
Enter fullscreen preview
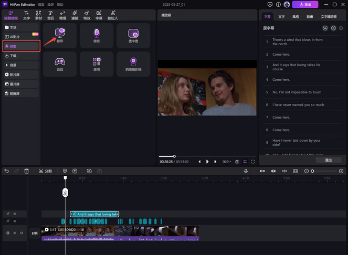[253, 162]
